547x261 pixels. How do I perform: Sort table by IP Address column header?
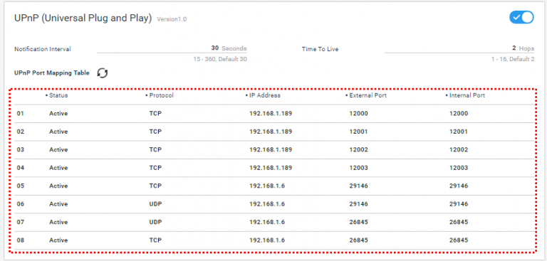tap(263, 95)
